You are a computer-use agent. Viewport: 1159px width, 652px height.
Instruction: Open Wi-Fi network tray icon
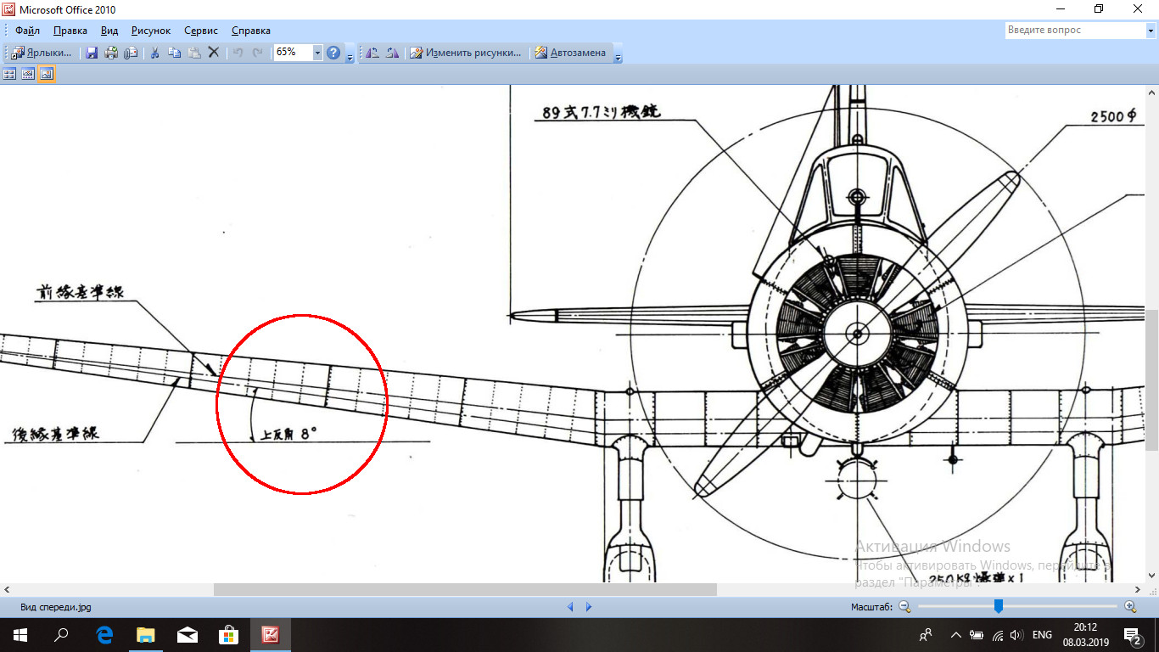[997, 634]
